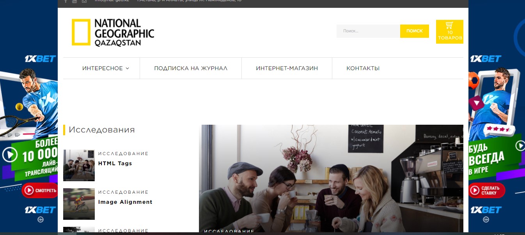Viewport: 525px width, 235px height.
Task: Click the bottom 1XBET logo in left ad
Action: click(40, 210)
